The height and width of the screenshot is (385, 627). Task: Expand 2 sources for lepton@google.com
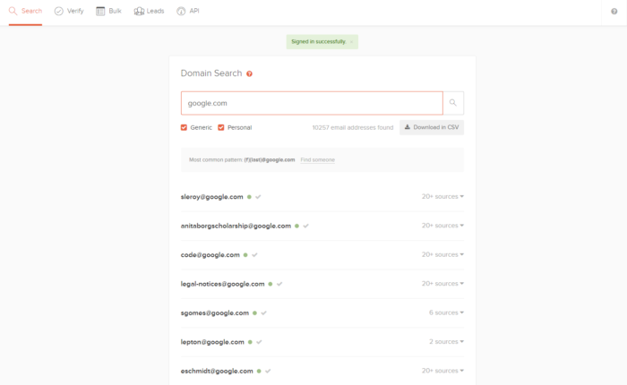pyautogui.click(x=446, y=341)
